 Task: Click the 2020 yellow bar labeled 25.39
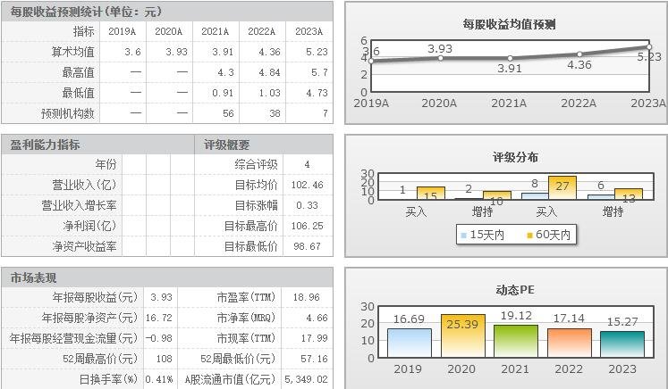pyautogui.click(x=463, y=335)
